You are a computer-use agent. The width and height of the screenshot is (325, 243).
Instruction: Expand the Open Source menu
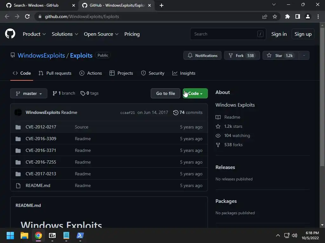(101, 34)
